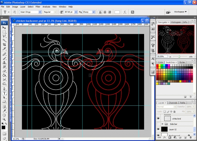
Task: Open the warp text dialog
Action: pos(125,12)
